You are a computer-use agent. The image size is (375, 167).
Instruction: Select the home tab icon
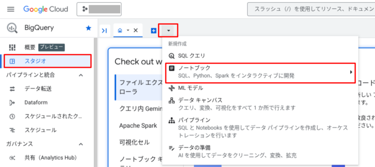tap(120, 30)
